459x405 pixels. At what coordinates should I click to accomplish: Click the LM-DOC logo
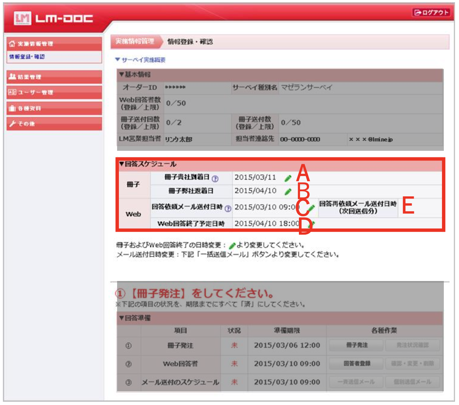pyautogui.click(x=53, y=18)
